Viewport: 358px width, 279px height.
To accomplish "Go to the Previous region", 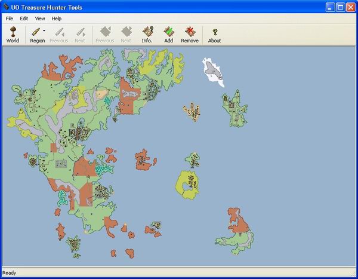I will tap(58, 35).
